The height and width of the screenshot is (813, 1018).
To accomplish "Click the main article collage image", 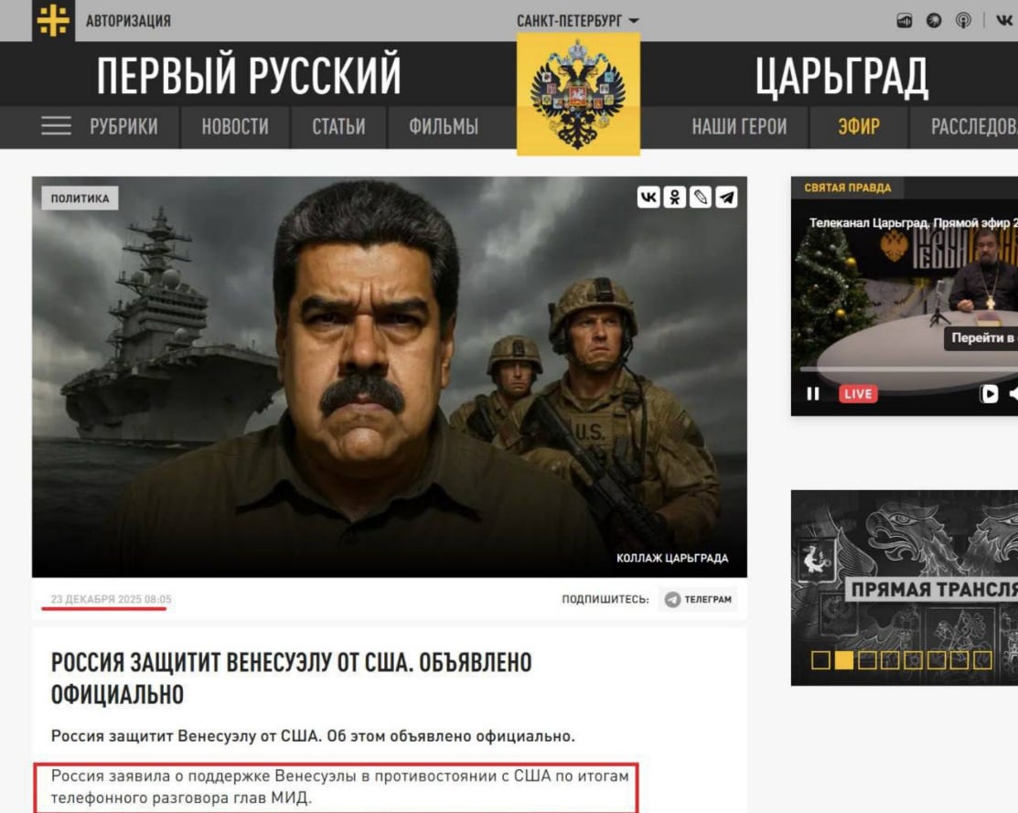I will pos(390,377).
